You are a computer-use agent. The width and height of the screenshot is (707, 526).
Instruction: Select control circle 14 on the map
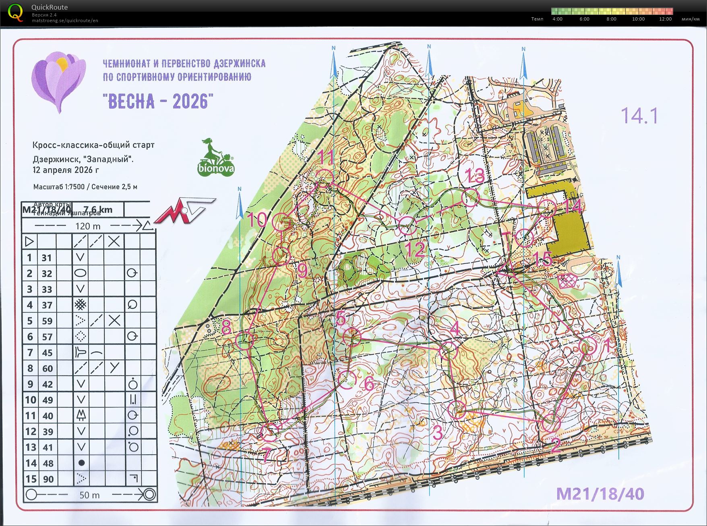547,208
